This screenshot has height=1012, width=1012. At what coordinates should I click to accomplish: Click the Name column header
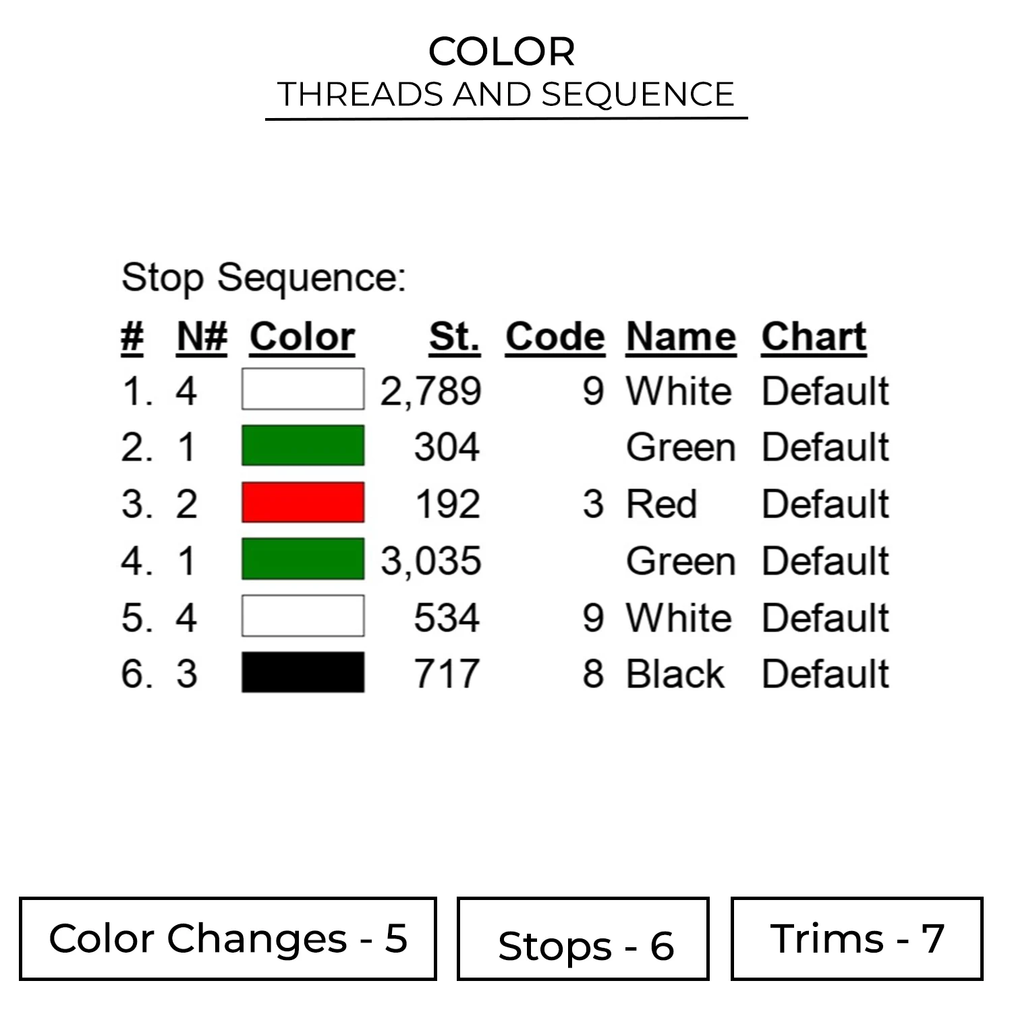coord(681,337)
